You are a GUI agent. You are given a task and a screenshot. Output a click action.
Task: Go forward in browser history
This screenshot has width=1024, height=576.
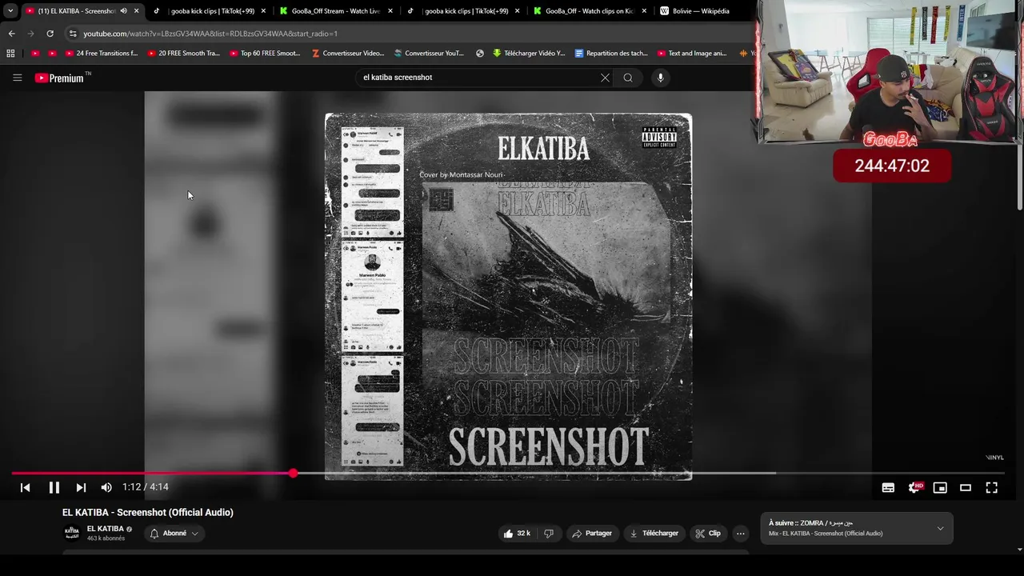pyautogui.click(x=30, y=34)
